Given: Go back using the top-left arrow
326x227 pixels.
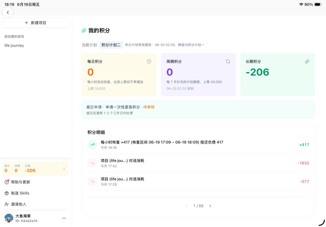Looking at the screenshot, I should pyautogui.click(x=8, y=12).
